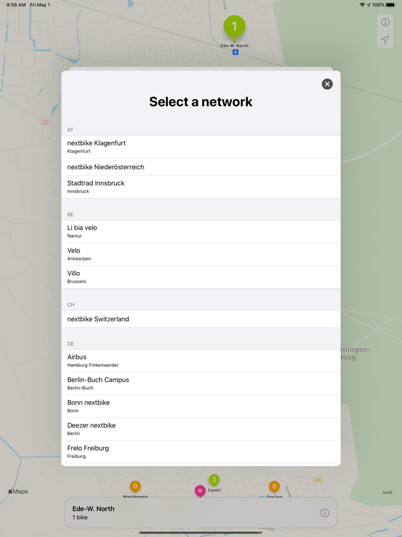Screen dimensions: 402x537
Task: Select the orange Dreijen pin
Action: pos(274,486)
